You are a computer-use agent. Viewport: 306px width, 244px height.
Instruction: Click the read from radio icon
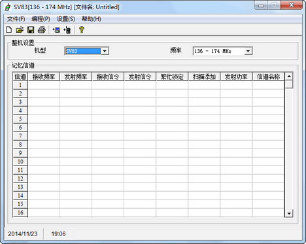(56, 29)
